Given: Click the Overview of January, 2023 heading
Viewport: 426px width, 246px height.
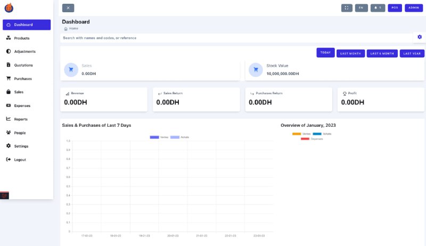Looking at the screenshot, I should (308, 125).
